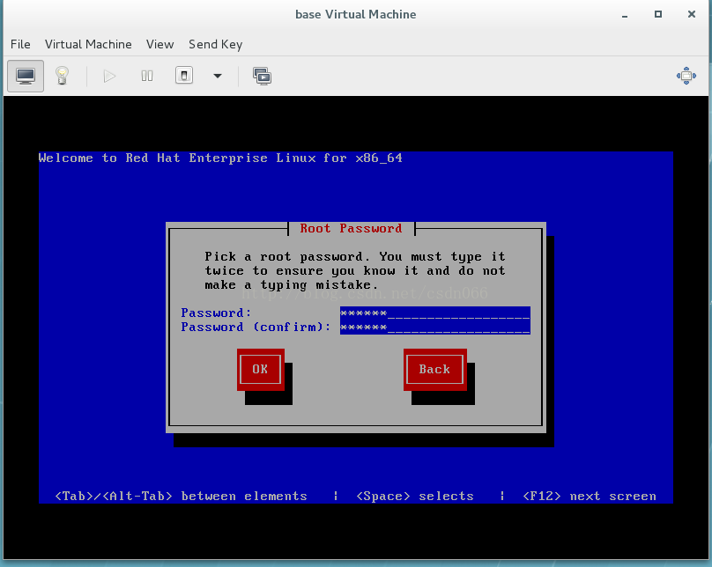Select the OK button in installer

tap(260, 369)
